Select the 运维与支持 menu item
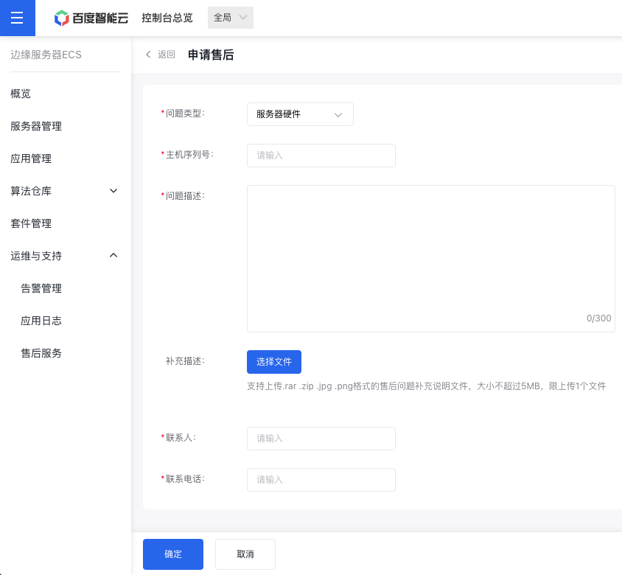The height and width of the screenshot is (575, 622). (x=36, y=256)
